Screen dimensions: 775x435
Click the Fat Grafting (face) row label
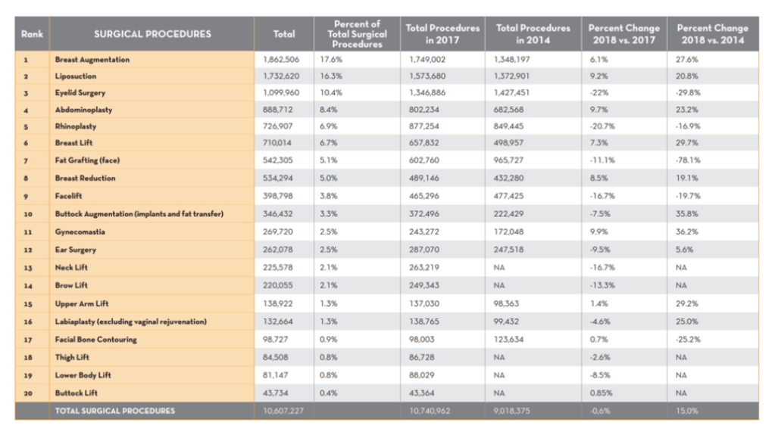(x=87, y=160)
